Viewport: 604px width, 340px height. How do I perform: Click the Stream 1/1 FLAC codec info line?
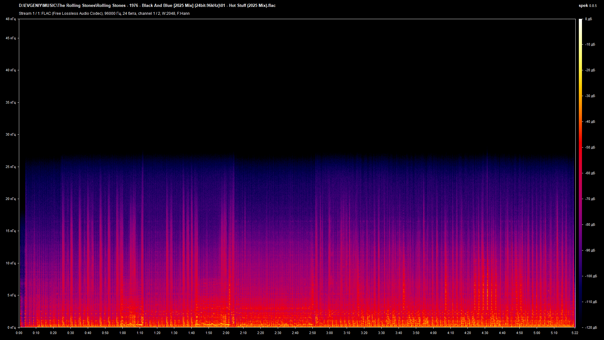(104, 13)
